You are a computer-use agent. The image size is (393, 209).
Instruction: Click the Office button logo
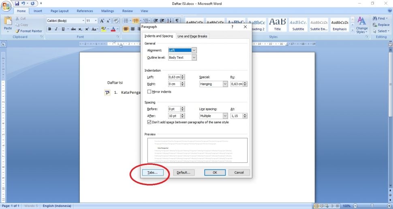tap(7, 5)
